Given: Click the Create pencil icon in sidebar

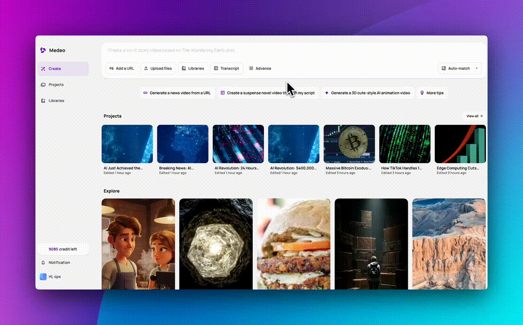Looking at the screenshot, I should [43, 69].
